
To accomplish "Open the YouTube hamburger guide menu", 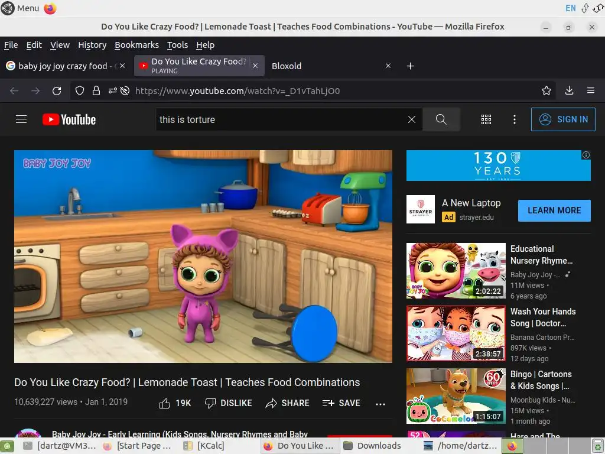I will tap(21, 119).
